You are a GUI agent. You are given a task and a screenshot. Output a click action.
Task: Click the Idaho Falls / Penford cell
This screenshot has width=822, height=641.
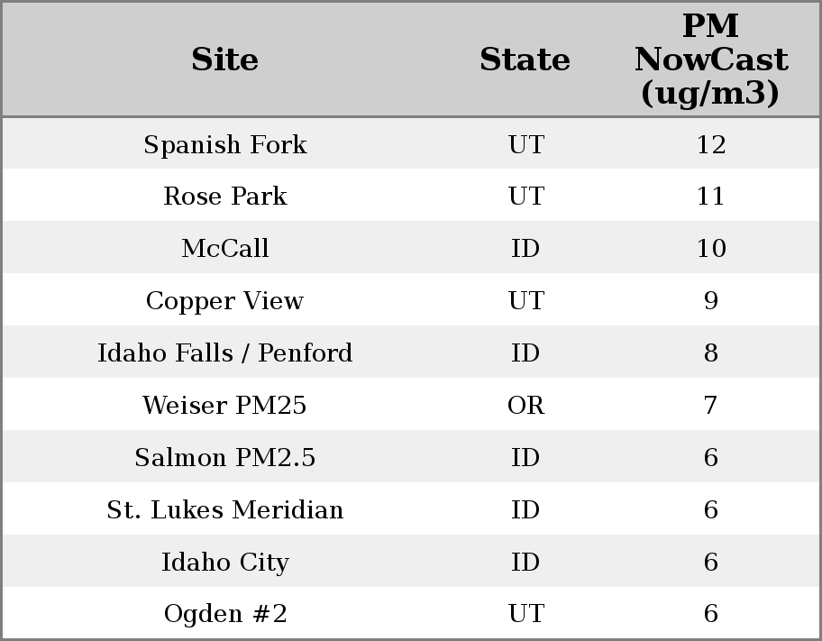[225, 353]
